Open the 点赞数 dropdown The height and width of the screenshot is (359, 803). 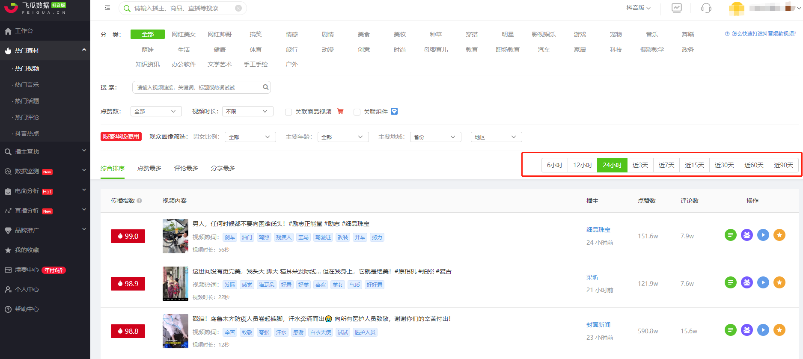[156, 111]
